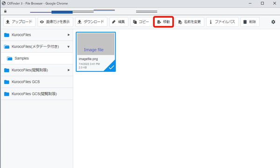Maximize the CKFinder Chrome window

262,3
